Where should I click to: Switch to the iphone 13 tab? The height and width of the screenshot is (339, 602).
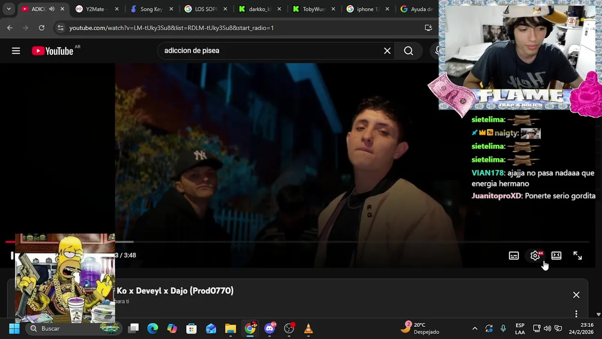coord(368,9)
